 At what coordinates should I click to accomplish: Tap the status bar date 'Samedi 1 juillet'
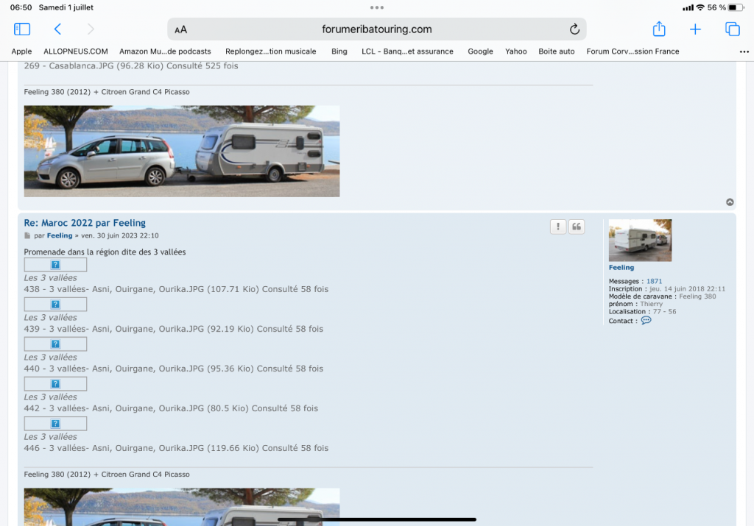pyautogui.click(x=66, y=7)
